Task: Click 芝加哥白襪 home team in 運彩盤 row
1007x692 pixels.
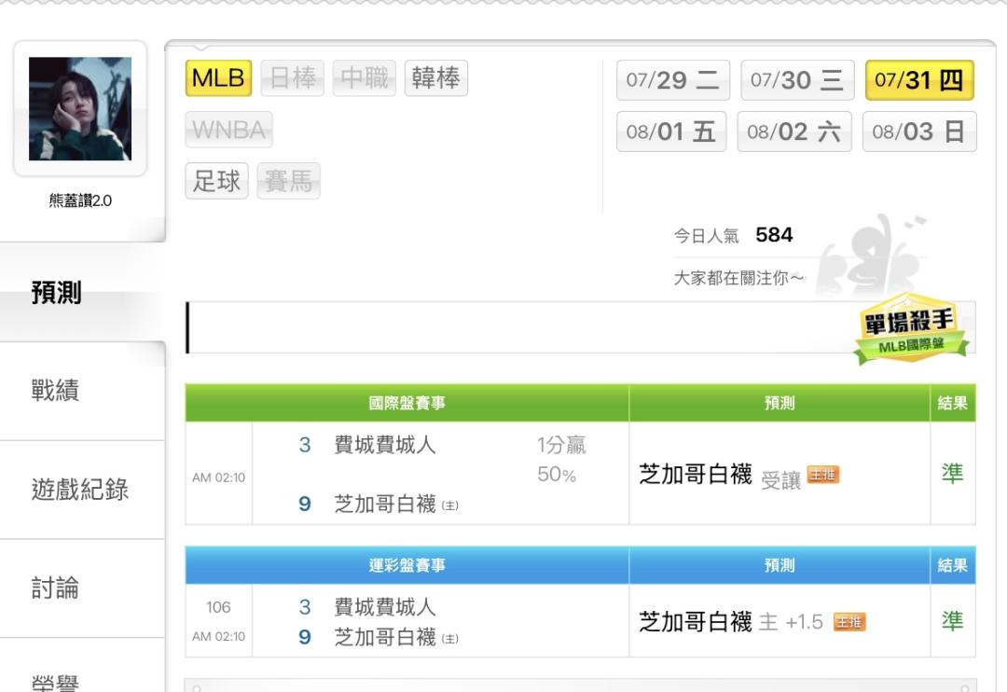Action: [x=385, y=637]
